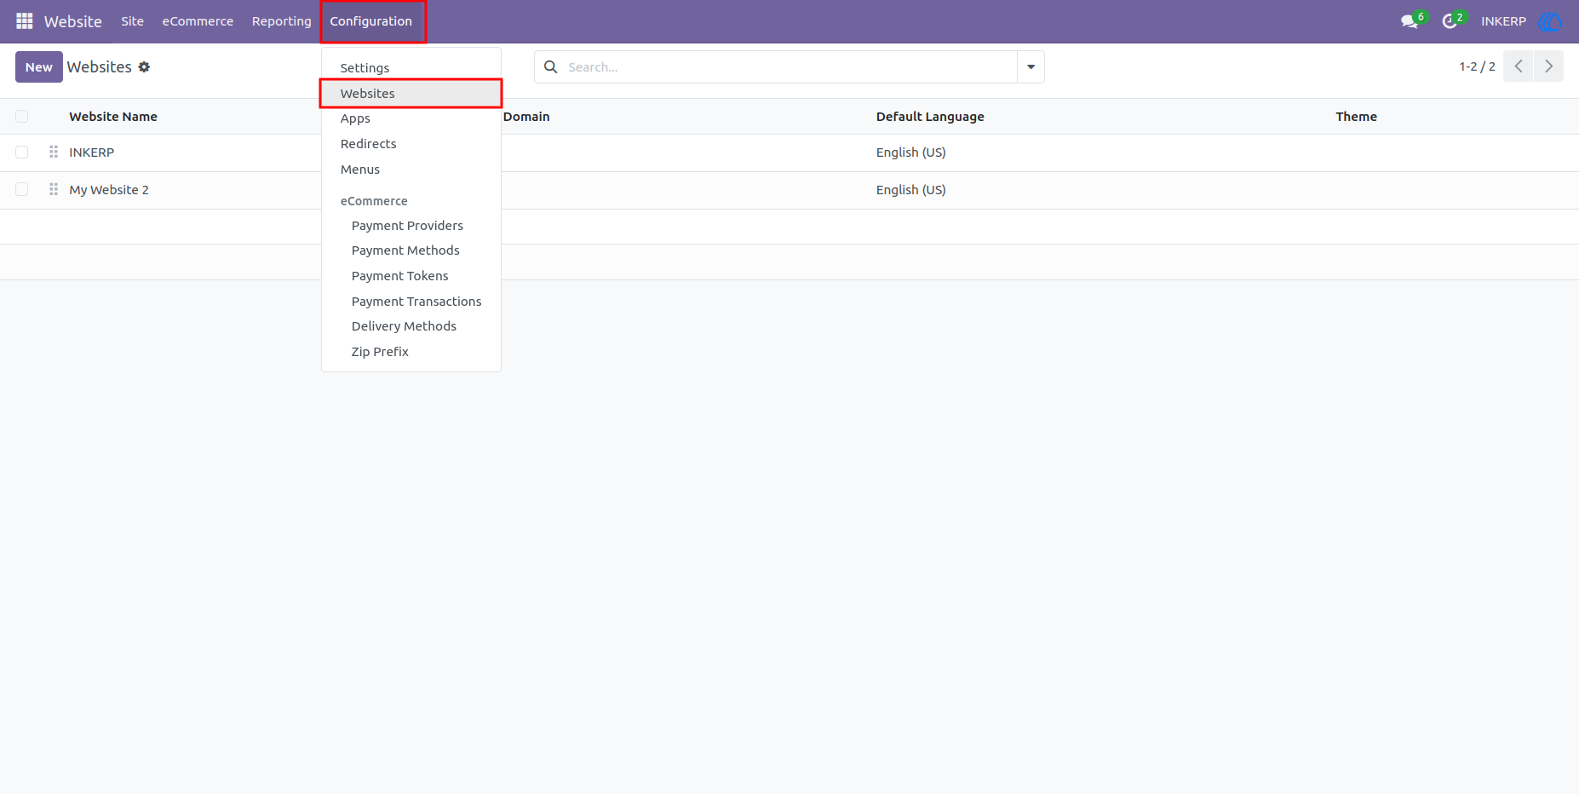Click English (US) in the INKERP row
1579x794 pixels.
coord(910,152)
